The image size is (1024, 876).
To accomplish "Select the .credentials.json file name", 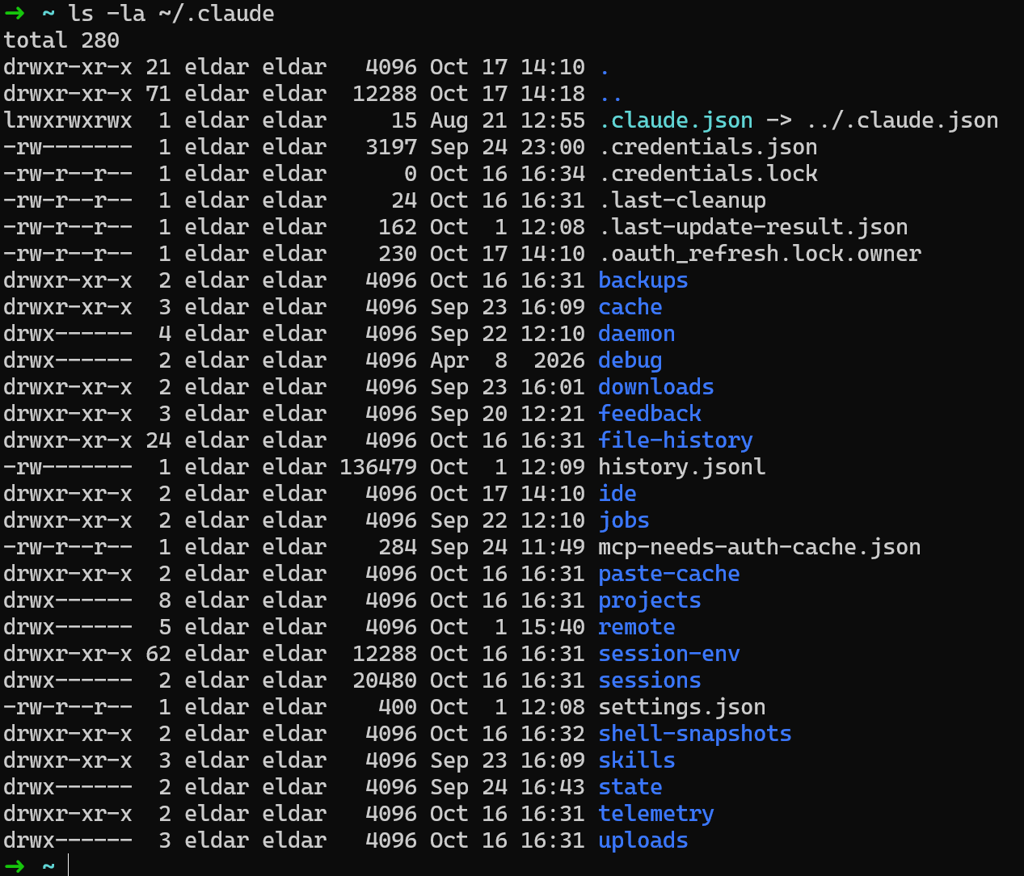I will click(x=708, y=147).
